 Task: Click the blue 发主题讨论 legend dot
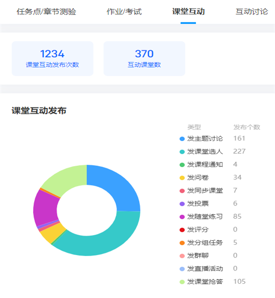(182, 139)
